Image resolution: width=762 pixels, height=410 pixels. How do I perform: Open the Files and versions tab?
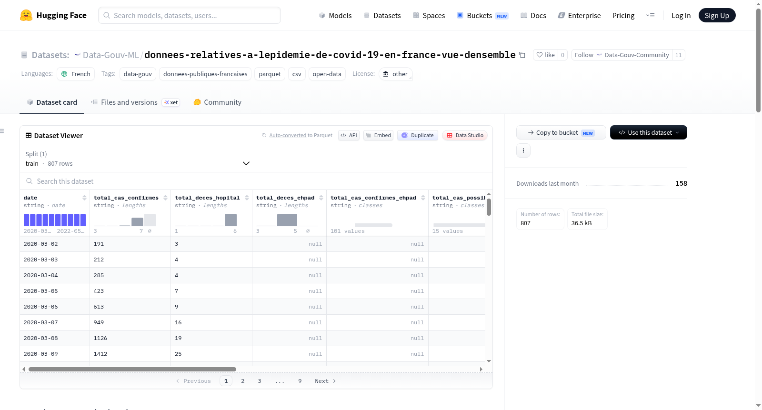tap(135, 102)
